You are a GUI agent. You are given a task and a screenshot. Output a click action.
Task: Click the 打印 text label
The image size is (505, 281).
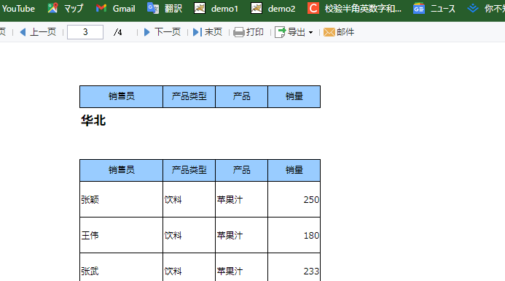255,32
